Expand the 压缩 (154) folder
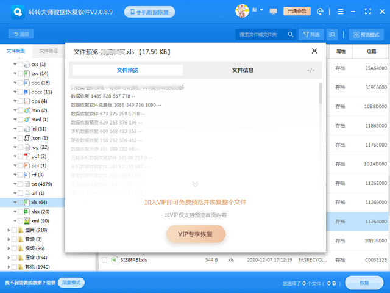The width and height of the screenshot is (390, 293). pos(9,258)
